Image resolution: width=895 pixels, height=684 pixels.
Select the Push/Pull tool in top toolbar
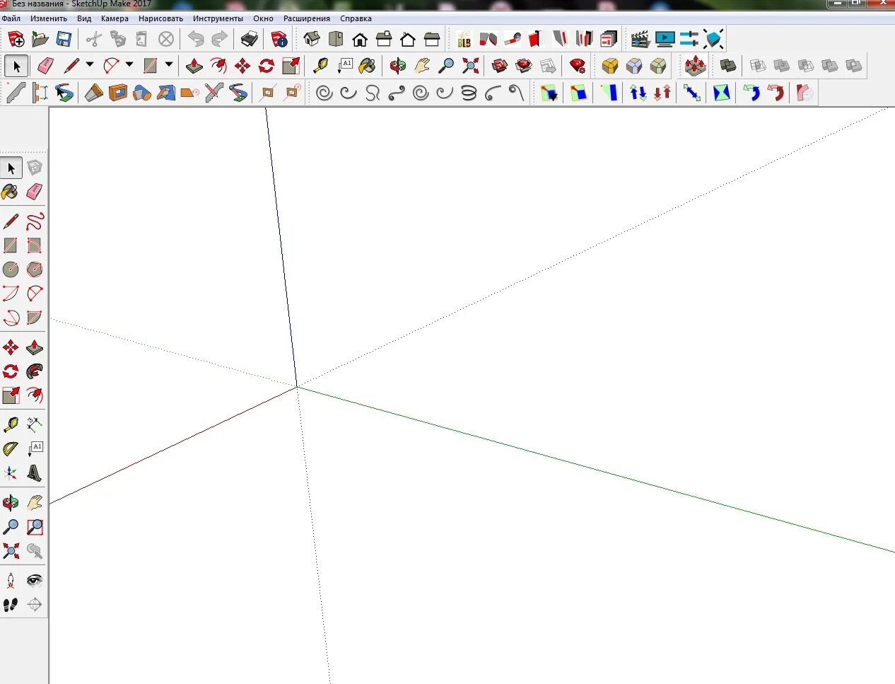pyautogui.click(x=194, y=66)
